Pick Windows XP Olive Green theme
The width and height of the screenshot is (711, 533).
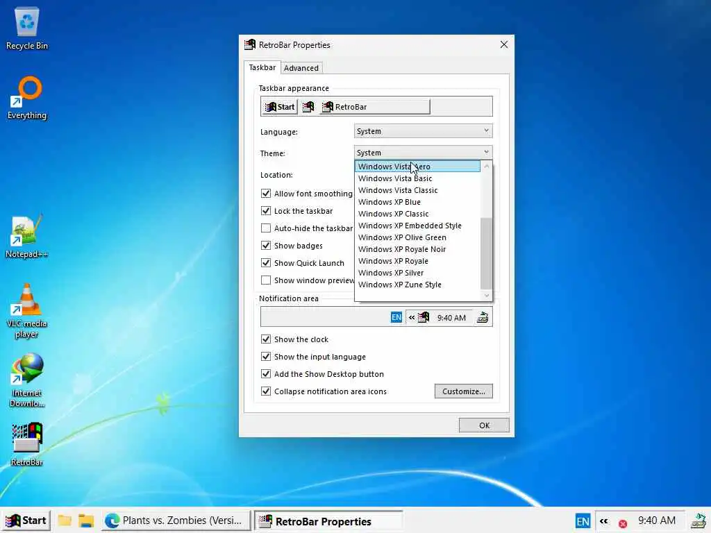point(417,237)
